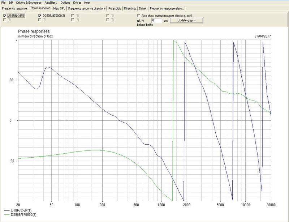Open Drivers & Enclosures menu
Screen dimensions: 289x222
pos(29,3)
